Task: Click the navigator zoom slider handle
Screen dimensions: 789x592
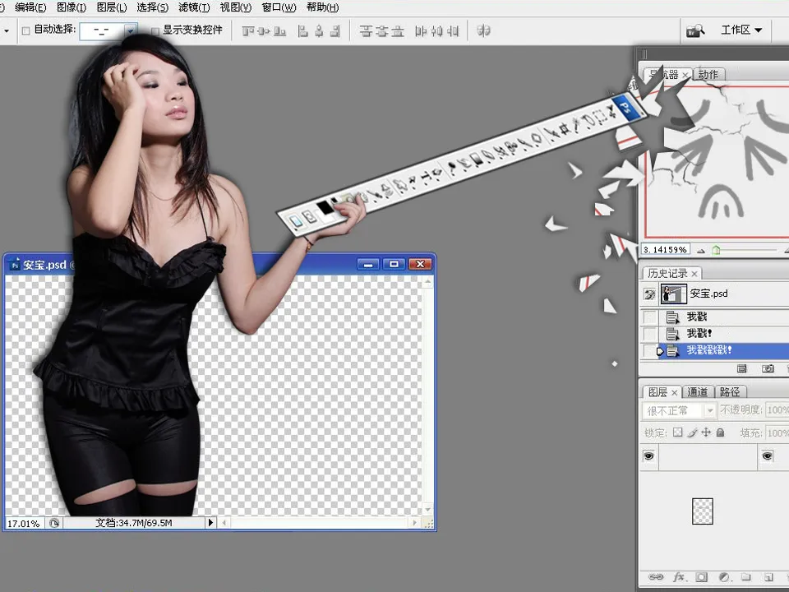Action: pyautogui.click(x=716, y=250)
